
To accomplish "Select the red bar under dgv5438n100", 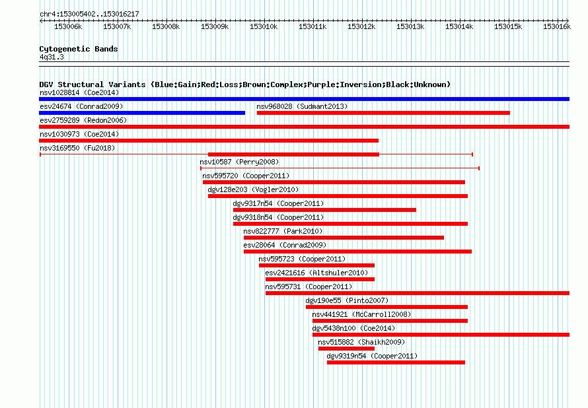I will [441, 335].
